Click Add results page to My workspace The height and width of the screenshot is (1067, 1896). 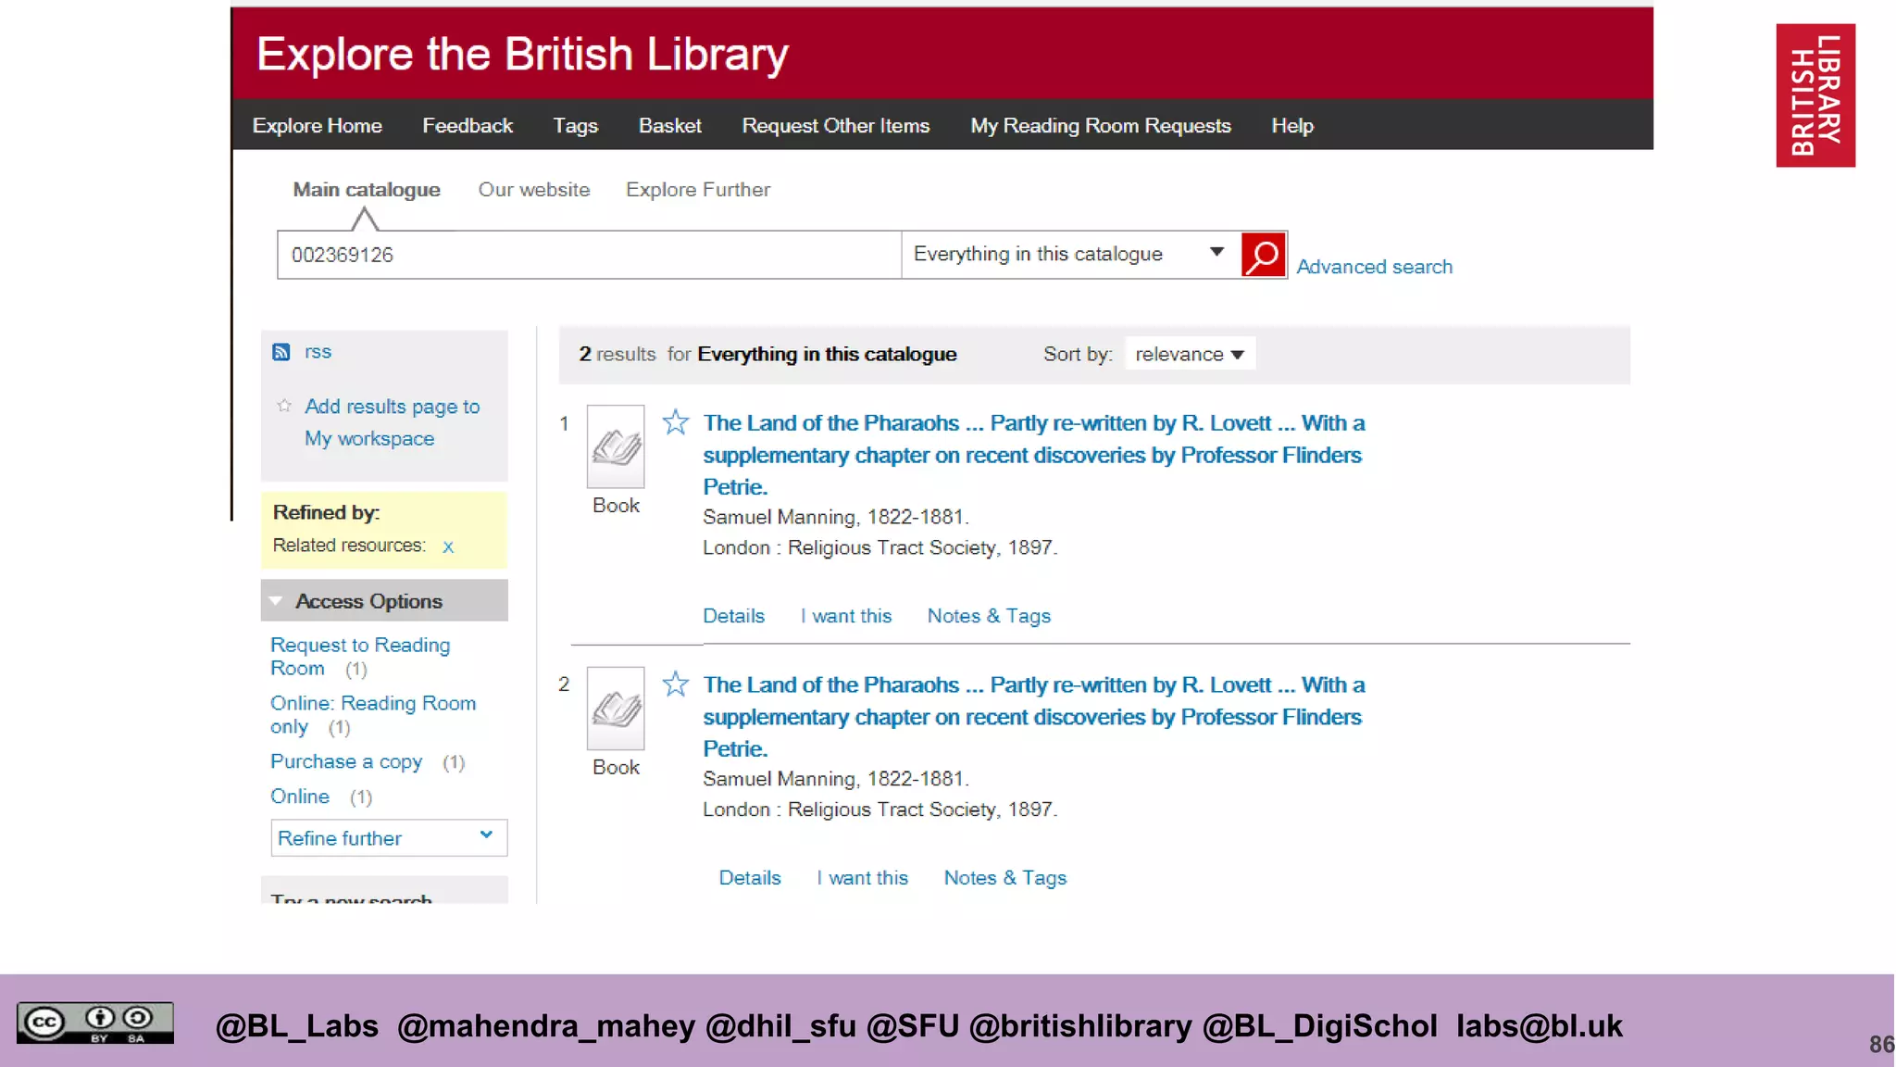[393, 422]
